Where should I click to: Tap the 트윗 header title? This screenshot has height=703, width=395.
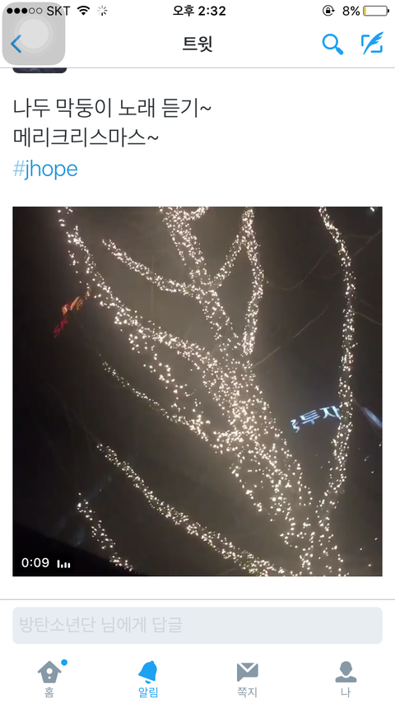click(x=197, y=44)
